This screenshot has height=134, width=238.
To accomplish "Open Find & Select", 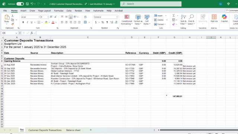I will coord(191,20).
